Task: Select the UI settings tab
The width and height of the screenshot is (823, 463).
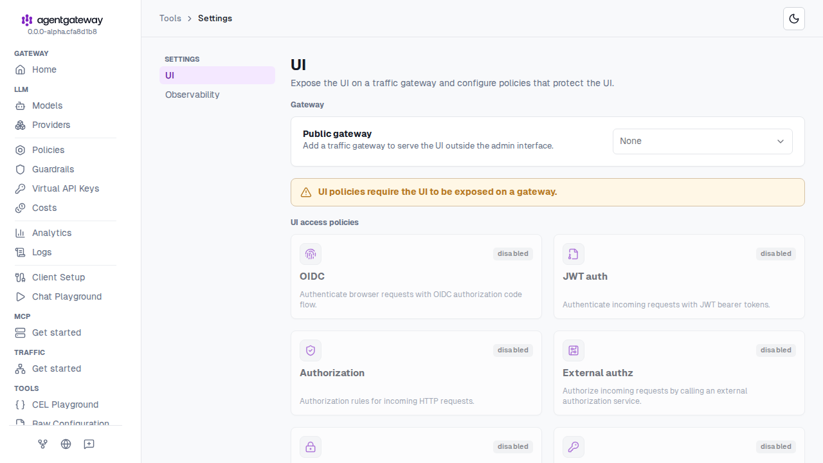Action: coord(217,75)
